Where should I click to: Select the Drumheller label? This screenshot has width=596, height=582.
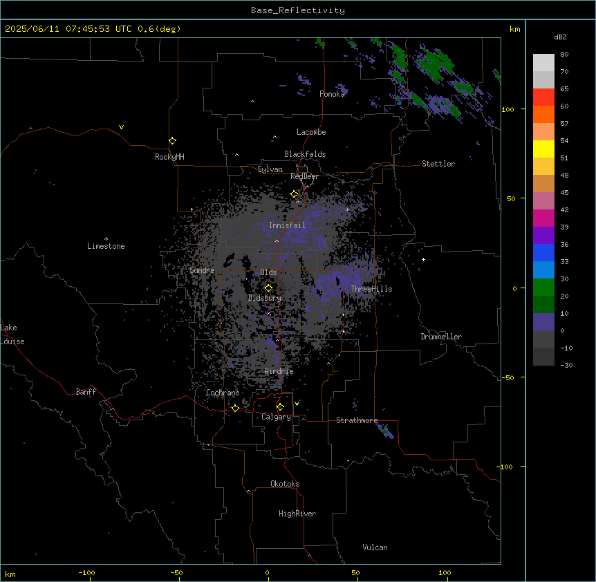coord(441,337)
